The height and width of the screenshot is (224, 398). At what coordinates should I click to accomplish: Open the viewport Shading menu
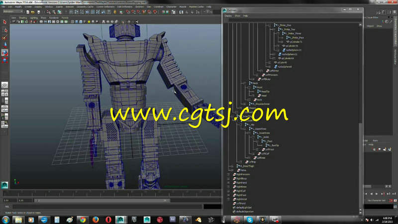pyautogui.click(x=23, y=18)
